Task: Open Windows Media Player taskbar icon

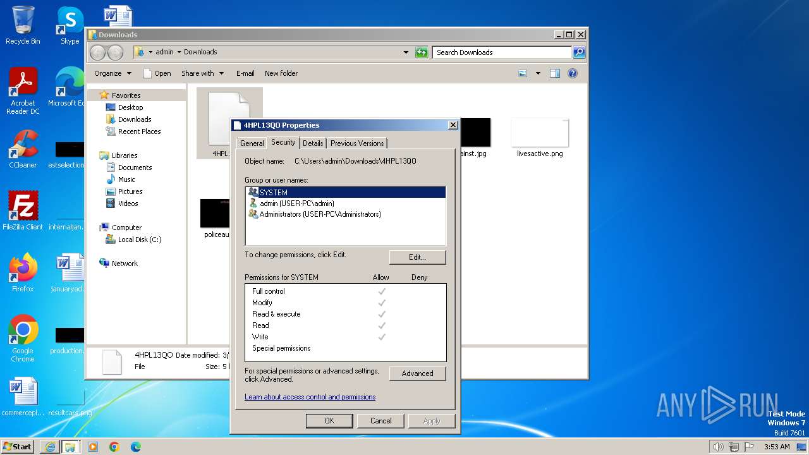Action: [x=93, y=447]
